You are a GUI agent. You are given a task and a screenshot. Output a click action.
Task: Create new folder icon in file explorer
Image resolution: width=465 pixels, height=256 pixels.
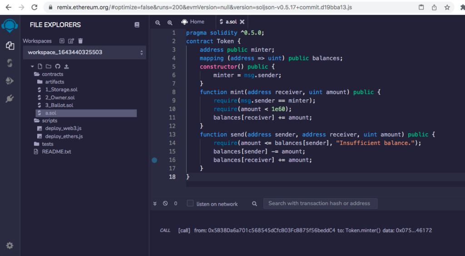coord(48,66)
